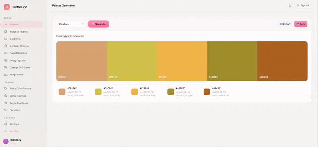Click the Saved Gradients star icon
The width and height of the screenshot is (318, 147).
point(6,103)
